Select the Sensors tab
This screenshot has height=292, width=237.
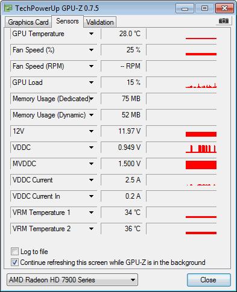pyautogui.click(x=68, y=21)
